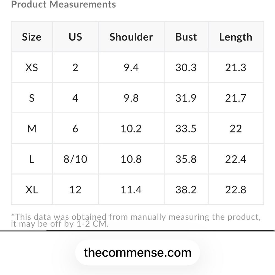Click the Product Measurements heading
275x275 pixels.
point(64,4)
